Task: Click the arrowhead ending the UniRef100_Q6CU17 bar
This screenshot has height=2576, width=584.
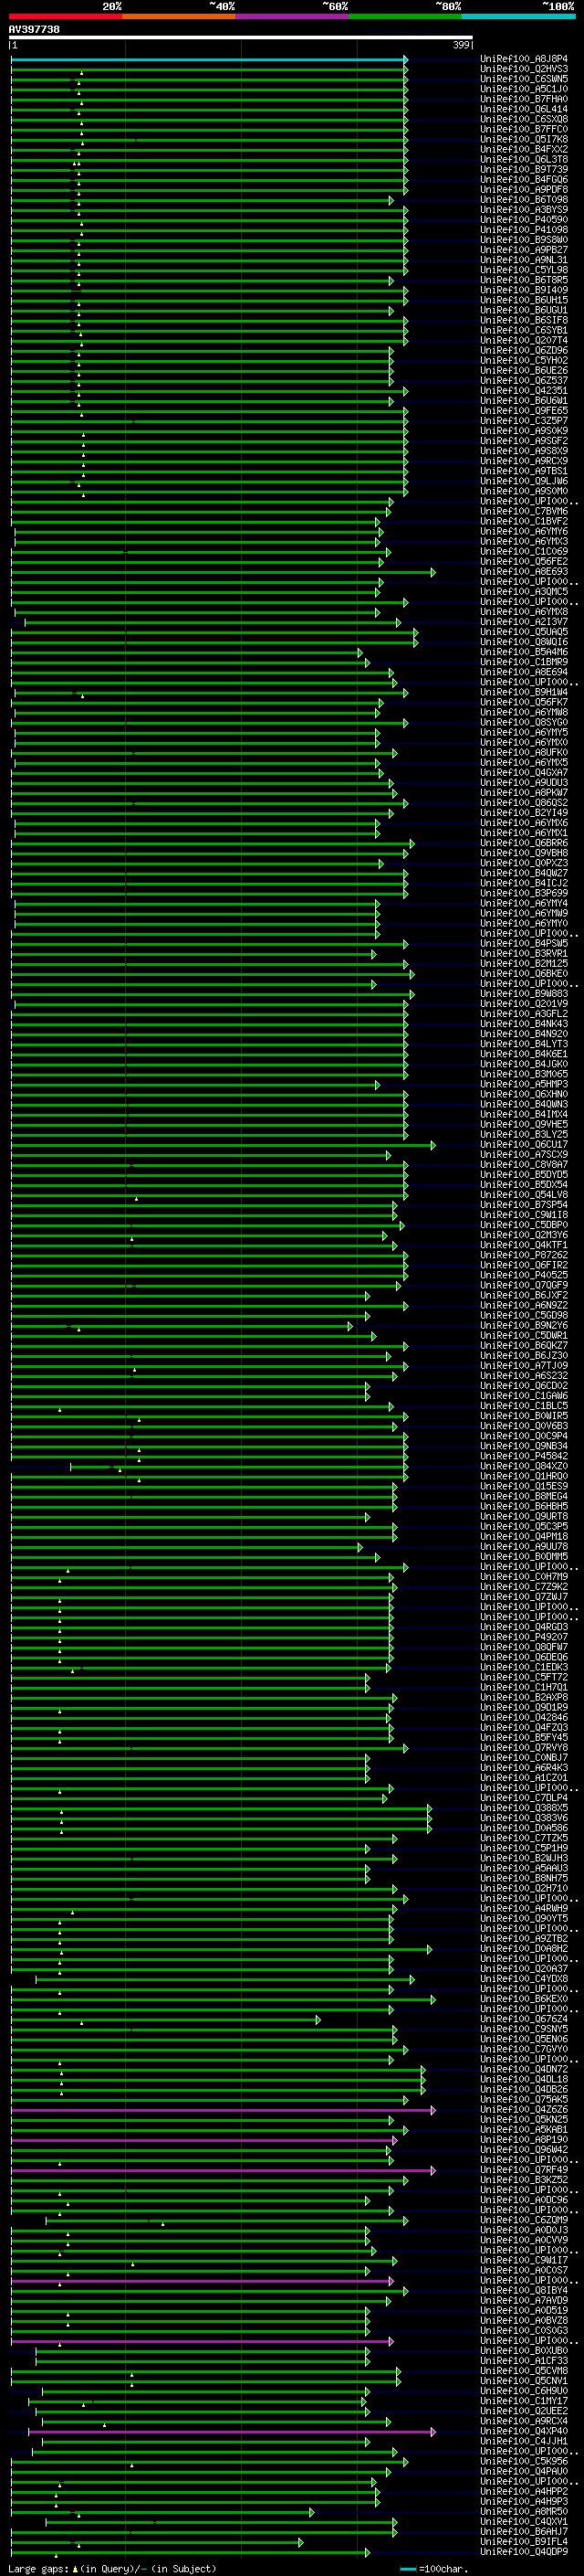Action: [x=433, y=1146]
